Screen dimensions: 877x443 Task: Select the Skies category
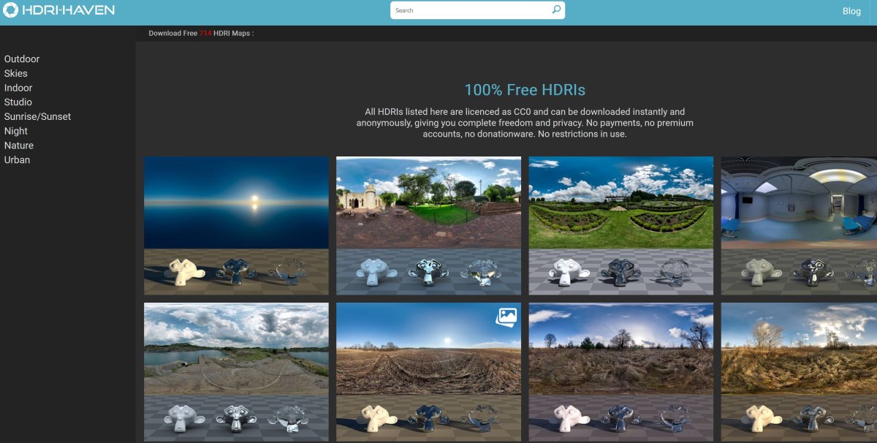click(16, 74)
